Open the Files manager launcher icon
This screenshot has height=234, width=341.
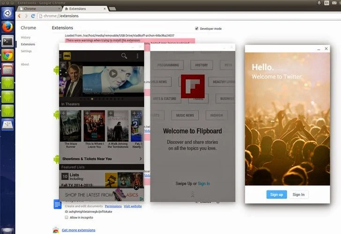[7, 69]
